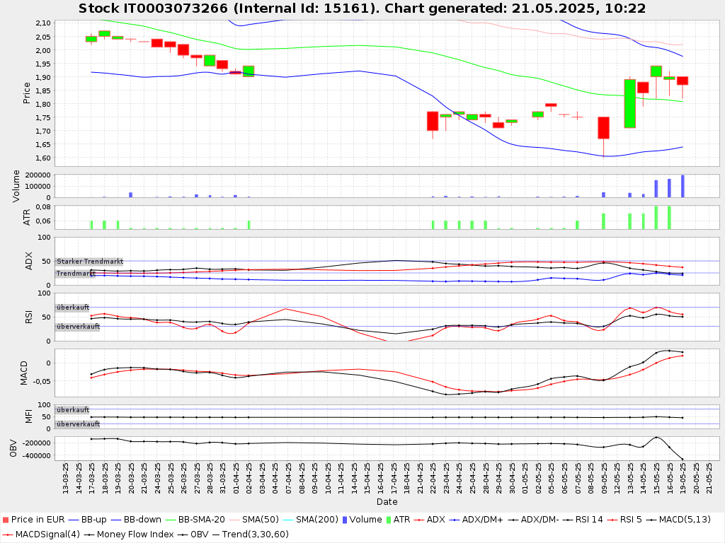Screen dimensions: 725x543
Task: Click the tallest volume bar on 19-05-25
Action: coord(683,186)
